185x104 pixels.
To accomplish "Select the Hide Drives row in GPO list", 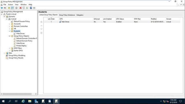I will [112, 22].
